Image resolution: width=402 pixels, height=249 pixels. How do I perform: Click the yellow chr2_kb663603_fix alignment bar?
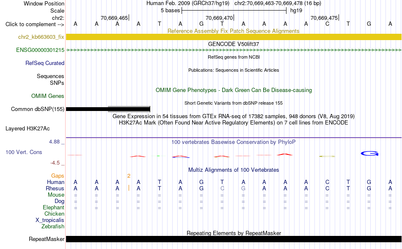pos(234,37)
